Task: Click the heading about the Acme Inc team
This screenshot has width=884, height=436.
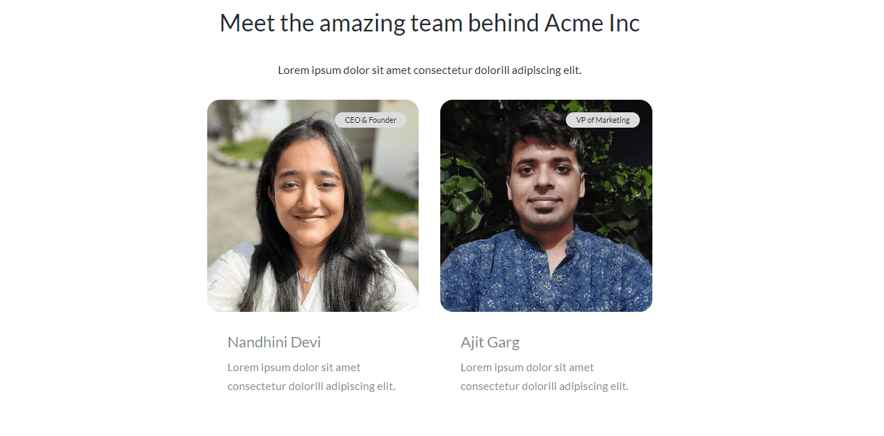Action: [430, 23]
